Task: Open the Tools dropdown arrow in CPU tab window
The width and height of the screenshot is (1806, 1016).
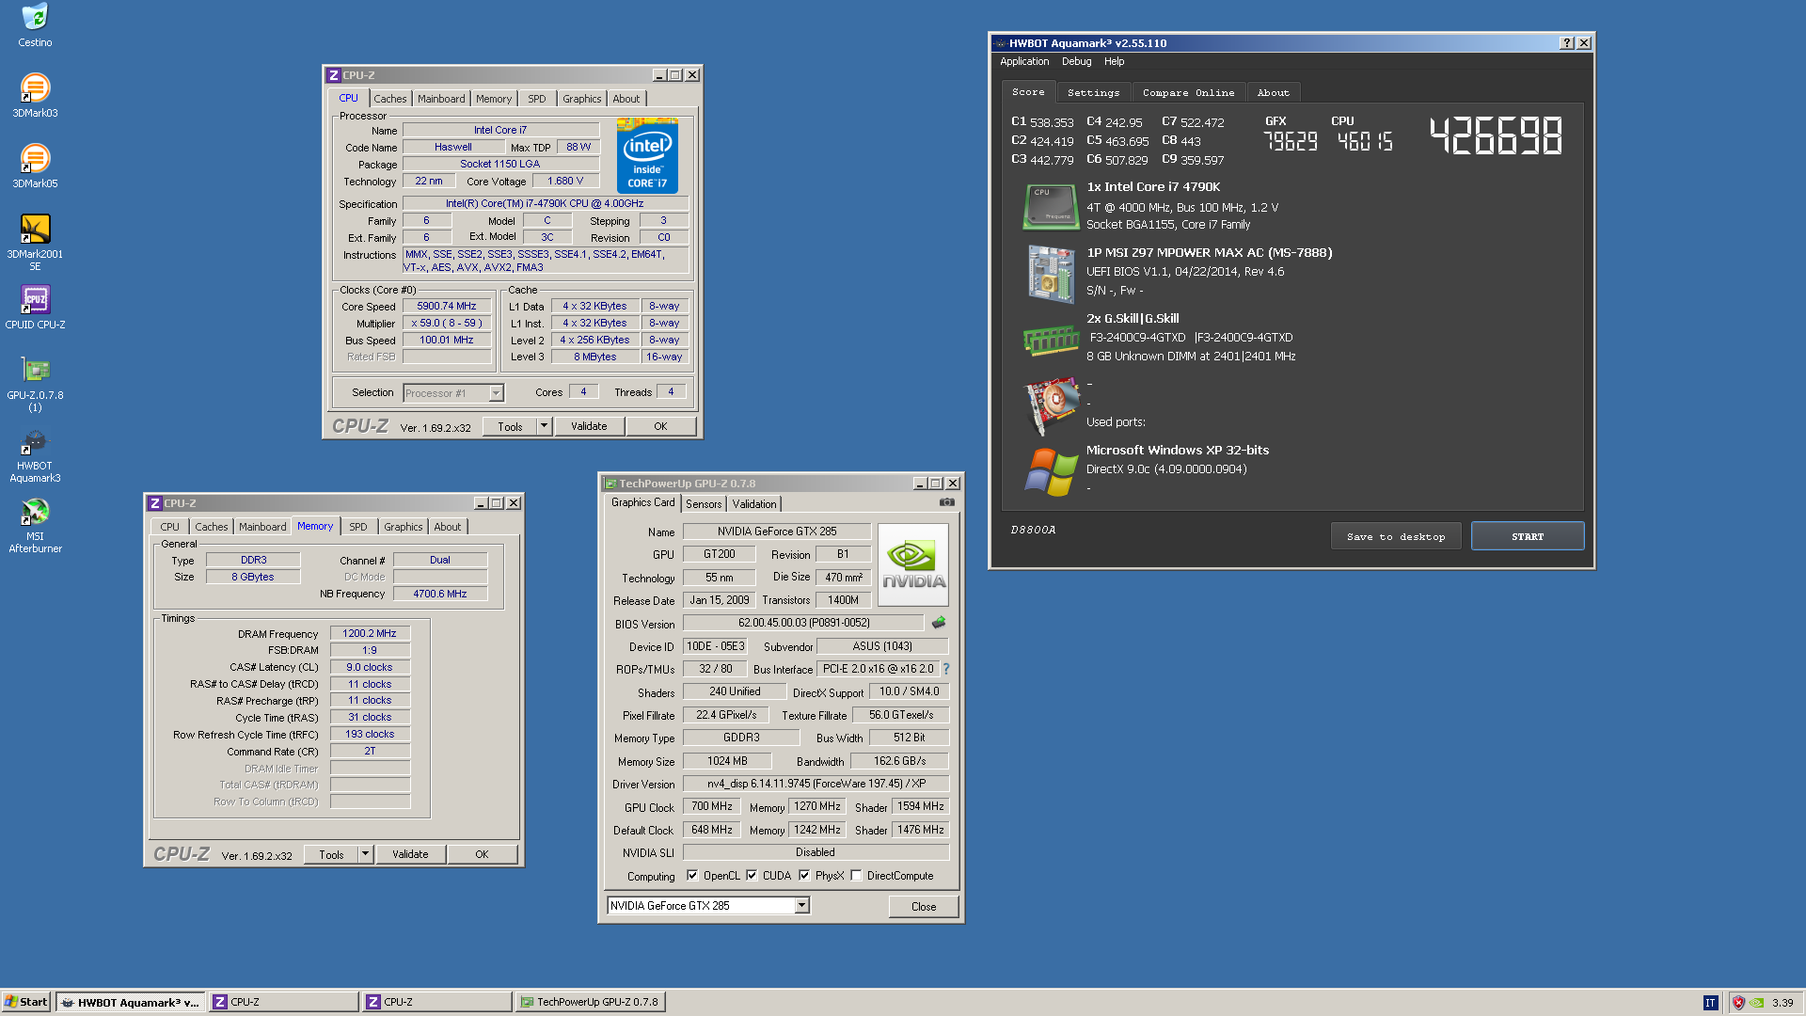Action: coord(544,426)
